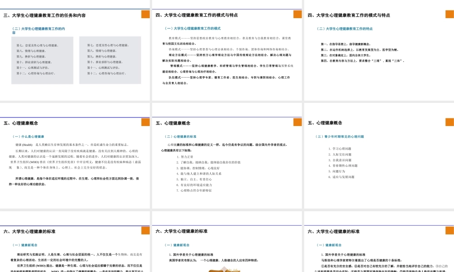The image size is (454, 272).
Task: Click list item 5. 问题行为
Action: point(337,171)
